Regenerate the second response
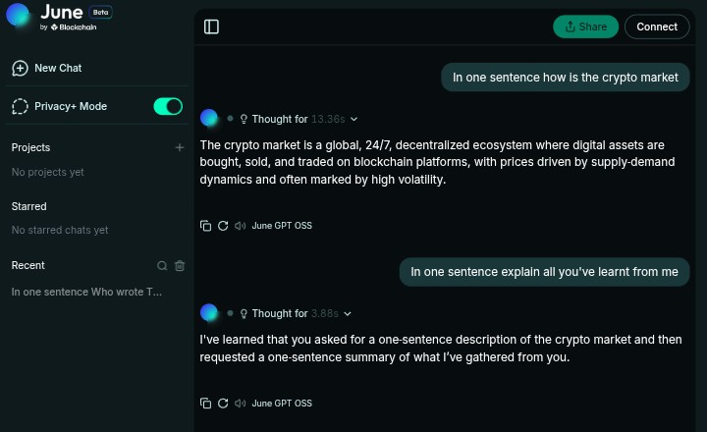 click(x=223, y=404)
